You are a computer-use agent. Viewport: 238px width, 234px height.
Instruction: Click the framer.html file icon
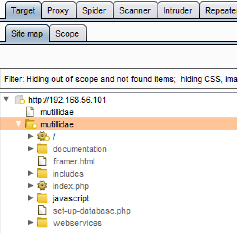(x=42, y=162)
